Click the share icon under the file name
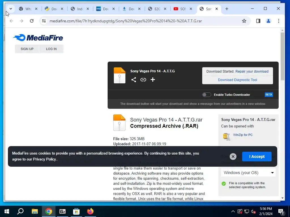The width and height of the screenshot is (290, 217). (x=134, y=80)
